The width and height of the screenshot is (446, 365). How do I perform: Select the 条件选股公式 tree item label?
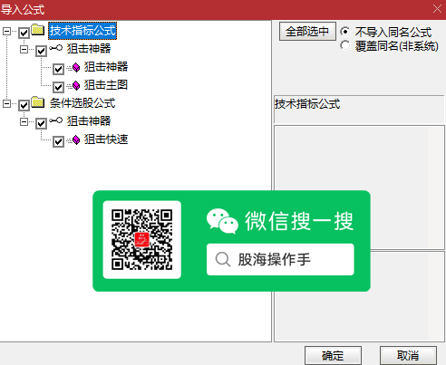[82, 103]
